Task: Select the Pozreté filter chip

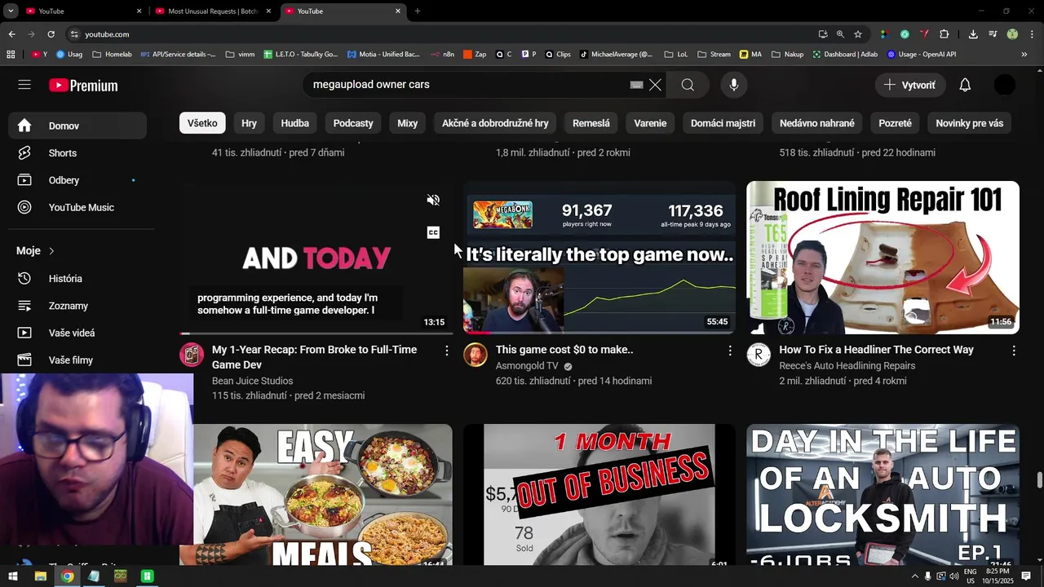Action: pos(895,123)
